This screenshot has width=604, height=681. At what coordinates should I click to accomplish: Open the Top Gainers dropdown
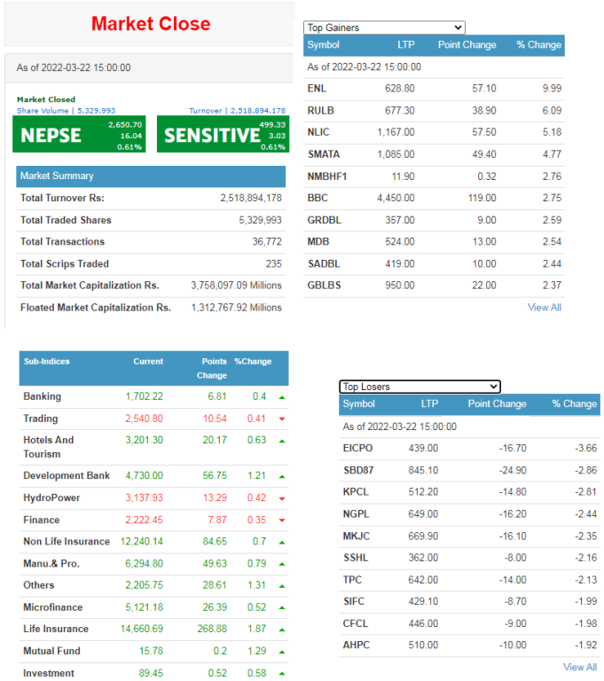[384, 27]
